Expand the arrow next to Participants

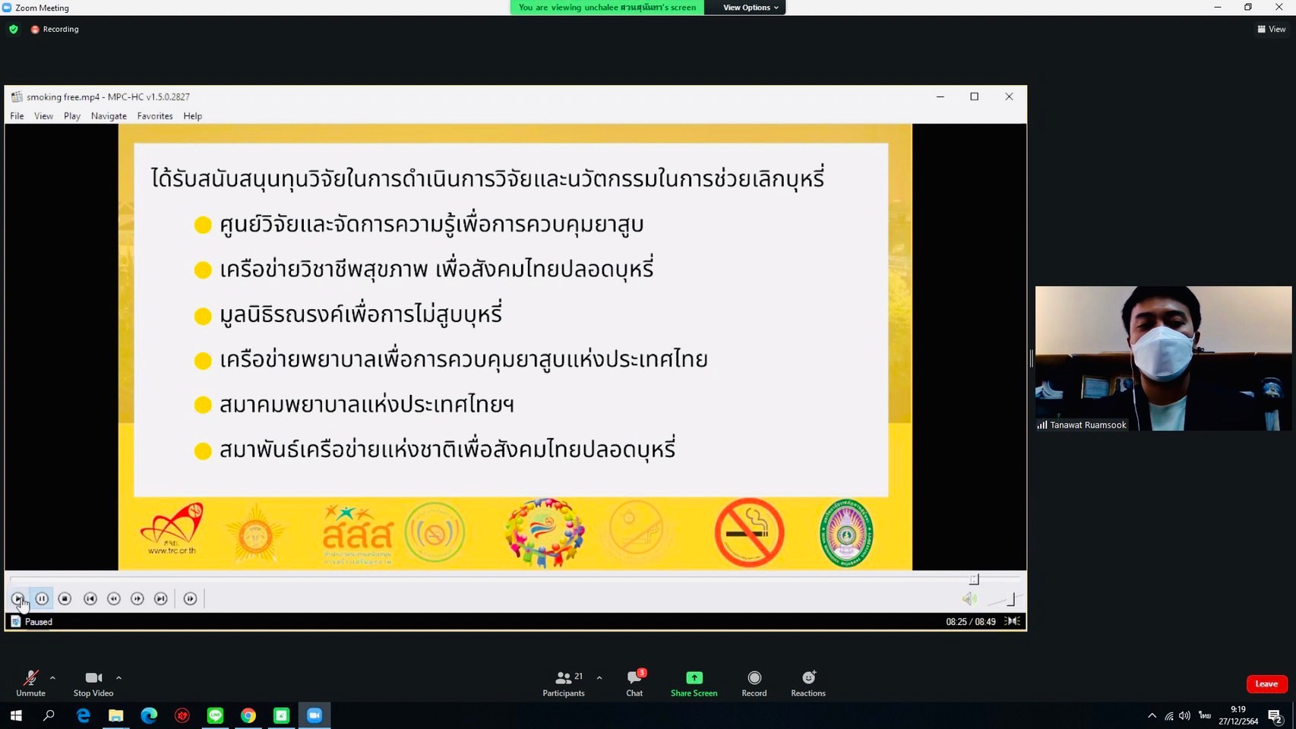[x=599, y=678]
